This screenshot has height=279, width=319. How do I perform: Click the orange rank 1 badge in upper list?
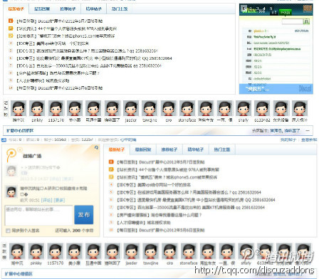(x=11, y=21)
